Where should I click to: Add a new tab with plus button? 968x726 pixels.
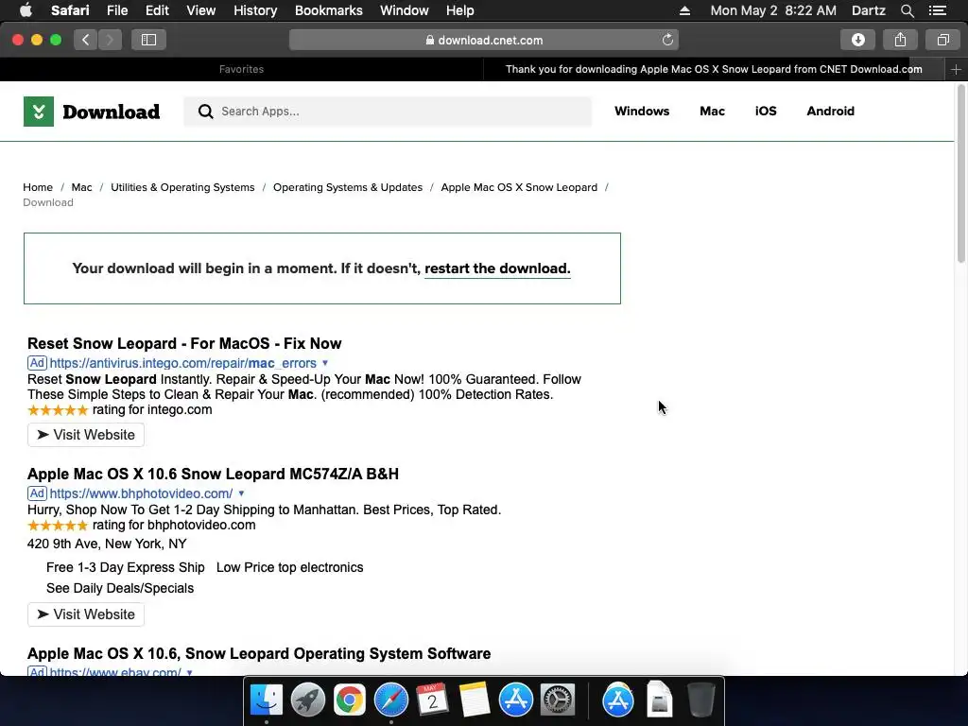(956, 69)
